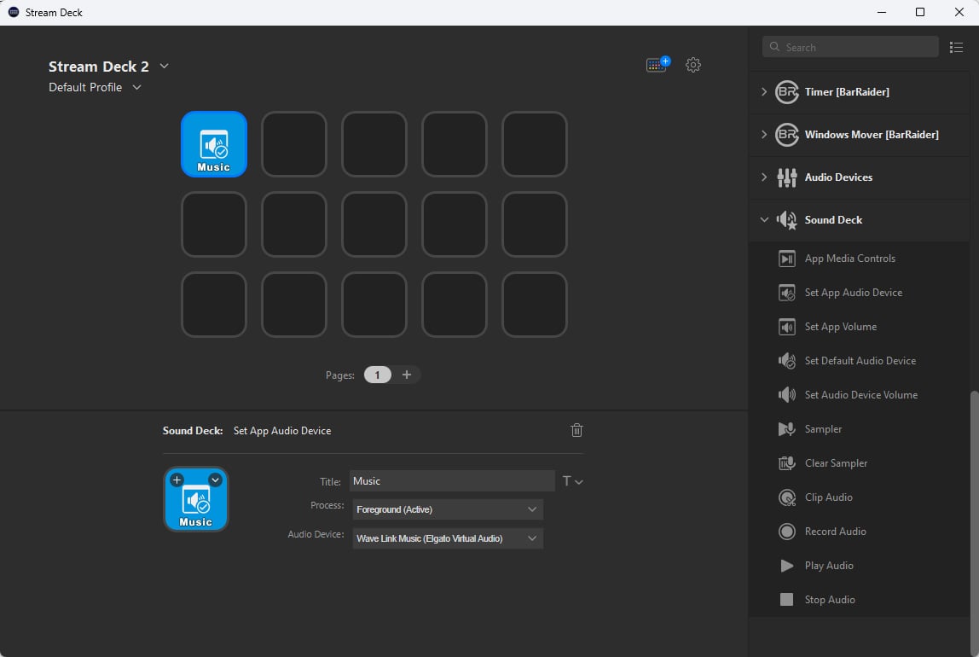979x657 pixels.
Task: Click the Play Audio label
Action: point(829,565)
